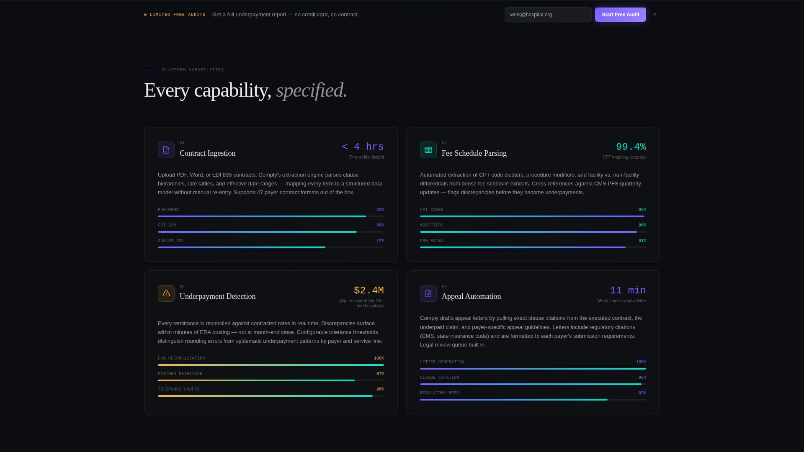Image resolution: width=804 pixels, height=452 pixels.
Task: Click the PDF/WORD 92% progress bar
Action: 271,216
